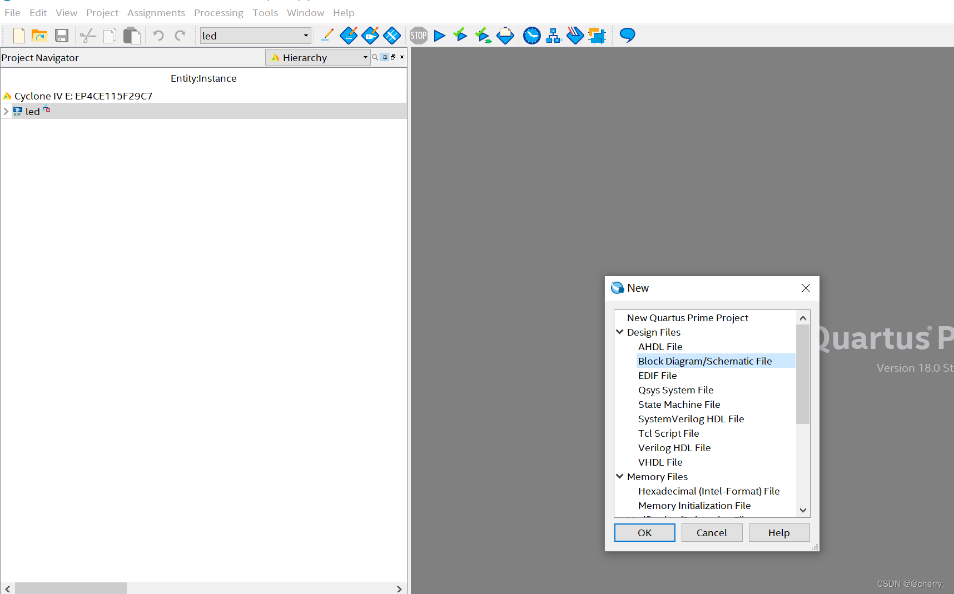
Task: Select State Machine File entry
Action: [679, 405]
